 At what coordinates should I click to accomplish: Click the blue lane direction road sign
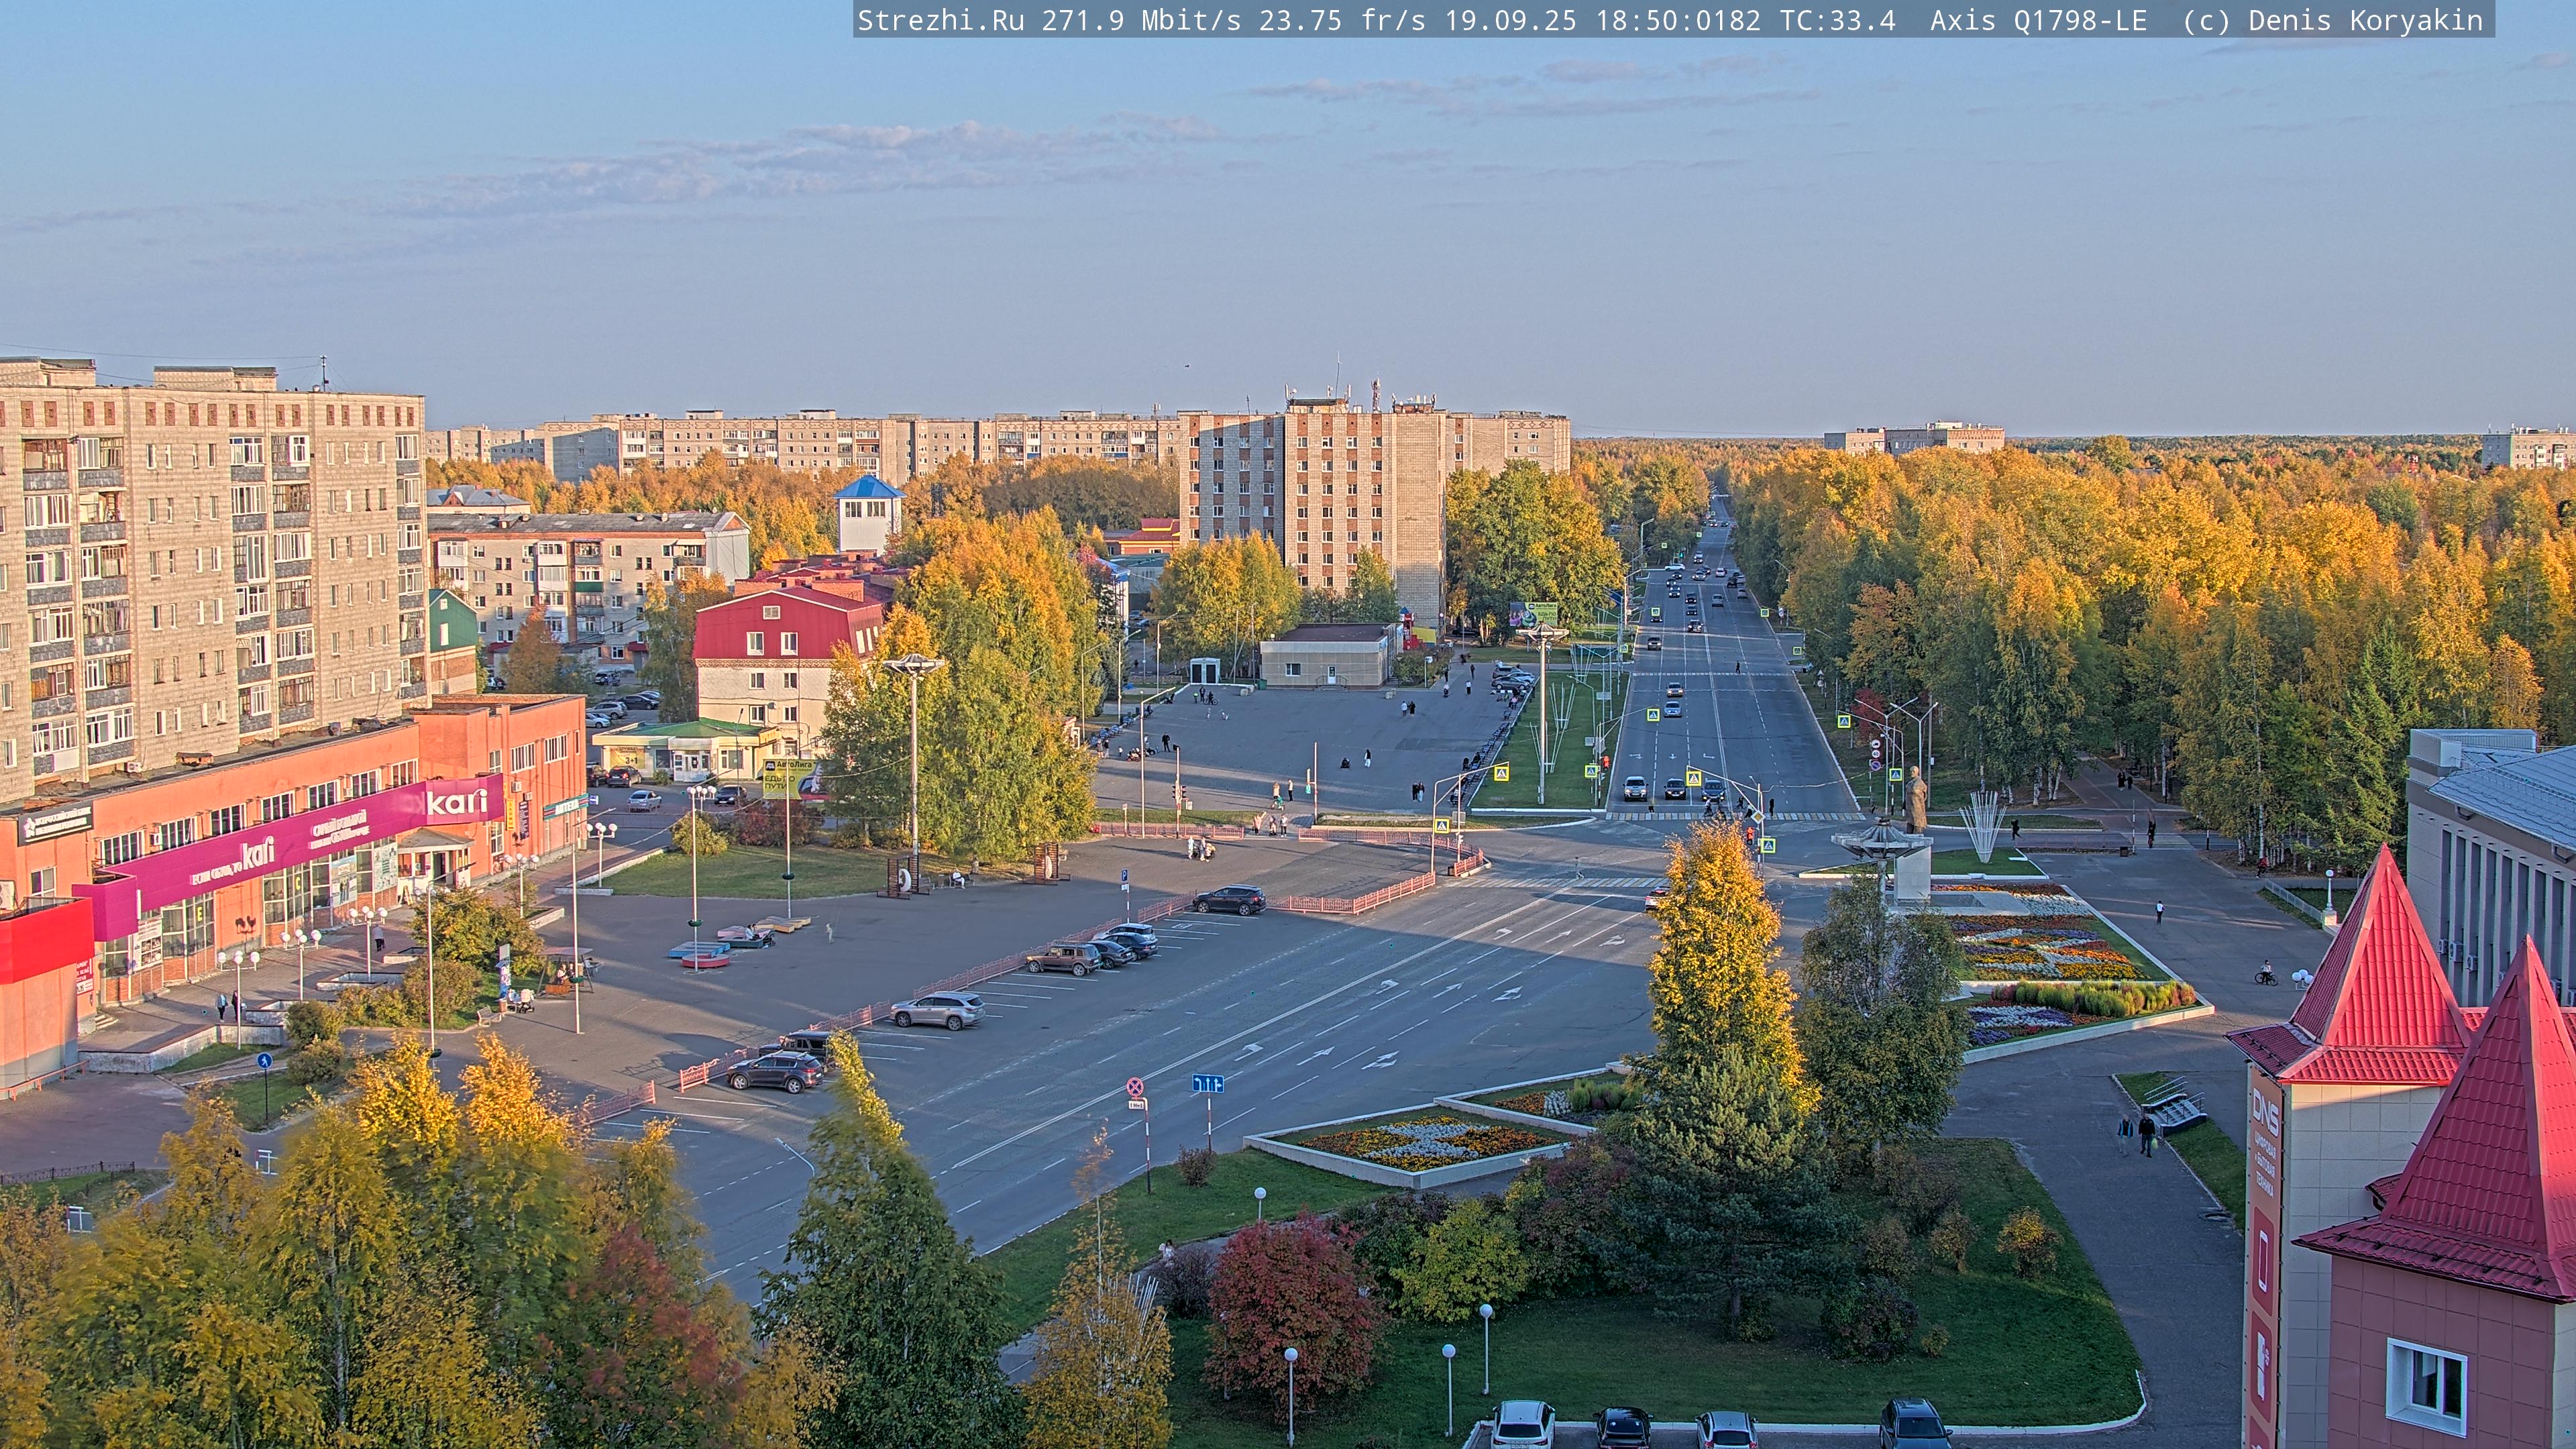point(1207,1084)
